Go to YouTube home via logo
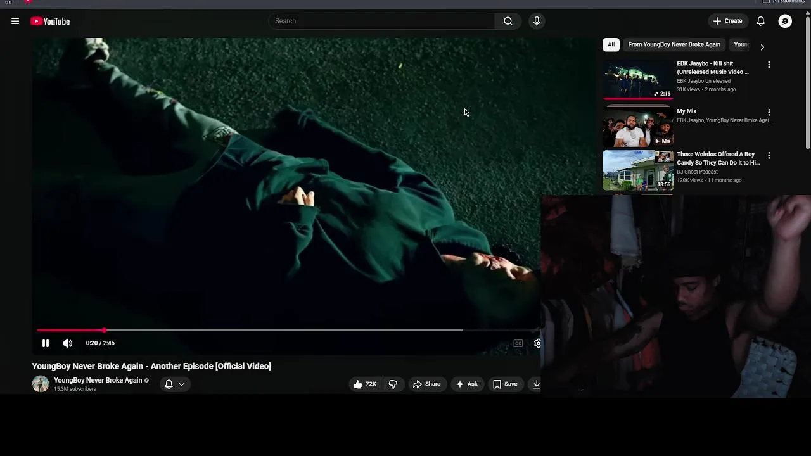The height and width of the screenshot is (456, 811). click(x=50, y=22)
